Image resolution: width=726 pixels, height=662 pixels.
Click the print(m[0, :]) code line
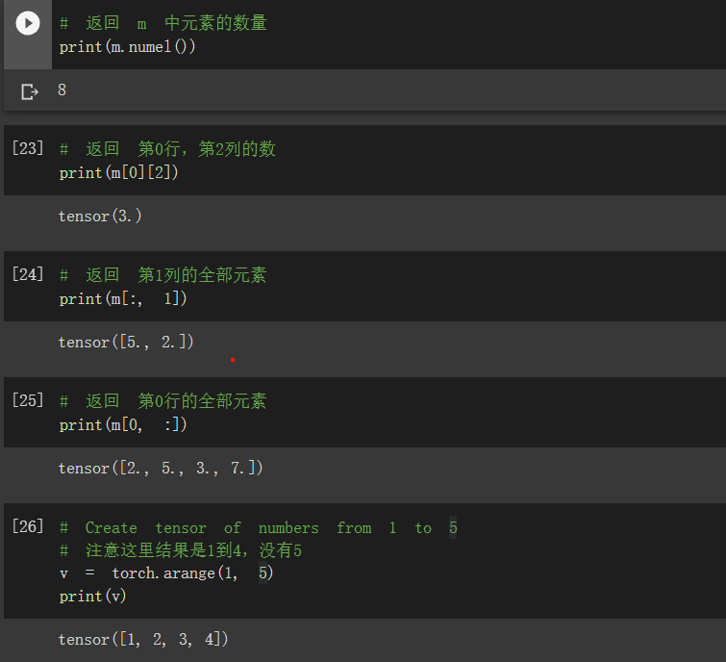[123, 424]
